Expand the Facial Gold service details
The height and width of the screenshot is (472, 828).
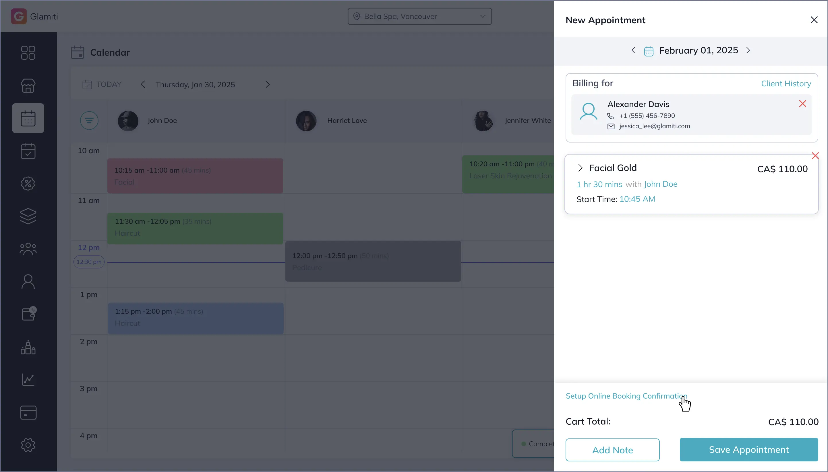click(580, 168)
